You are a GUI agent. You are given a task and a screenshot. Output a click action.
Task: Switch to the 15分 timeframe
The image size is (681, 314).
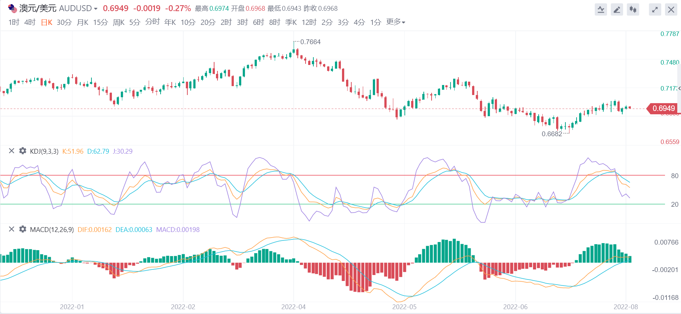(100, 22)
